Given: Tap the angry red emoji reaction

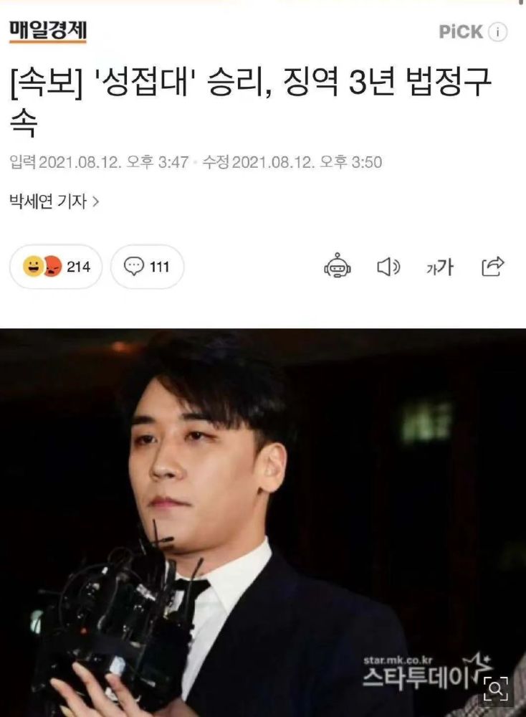Looking at the screenshot, I should coord(52,266).
